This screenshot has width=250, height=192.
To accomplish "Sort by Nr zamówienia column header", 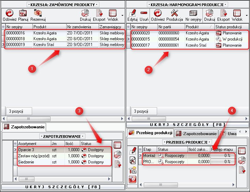I will (82, 27).
